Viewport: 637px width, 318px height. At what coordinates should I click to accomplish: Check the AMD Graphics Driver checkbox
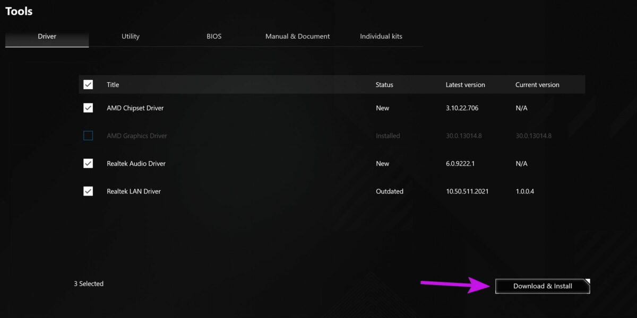tap(88, 136)
